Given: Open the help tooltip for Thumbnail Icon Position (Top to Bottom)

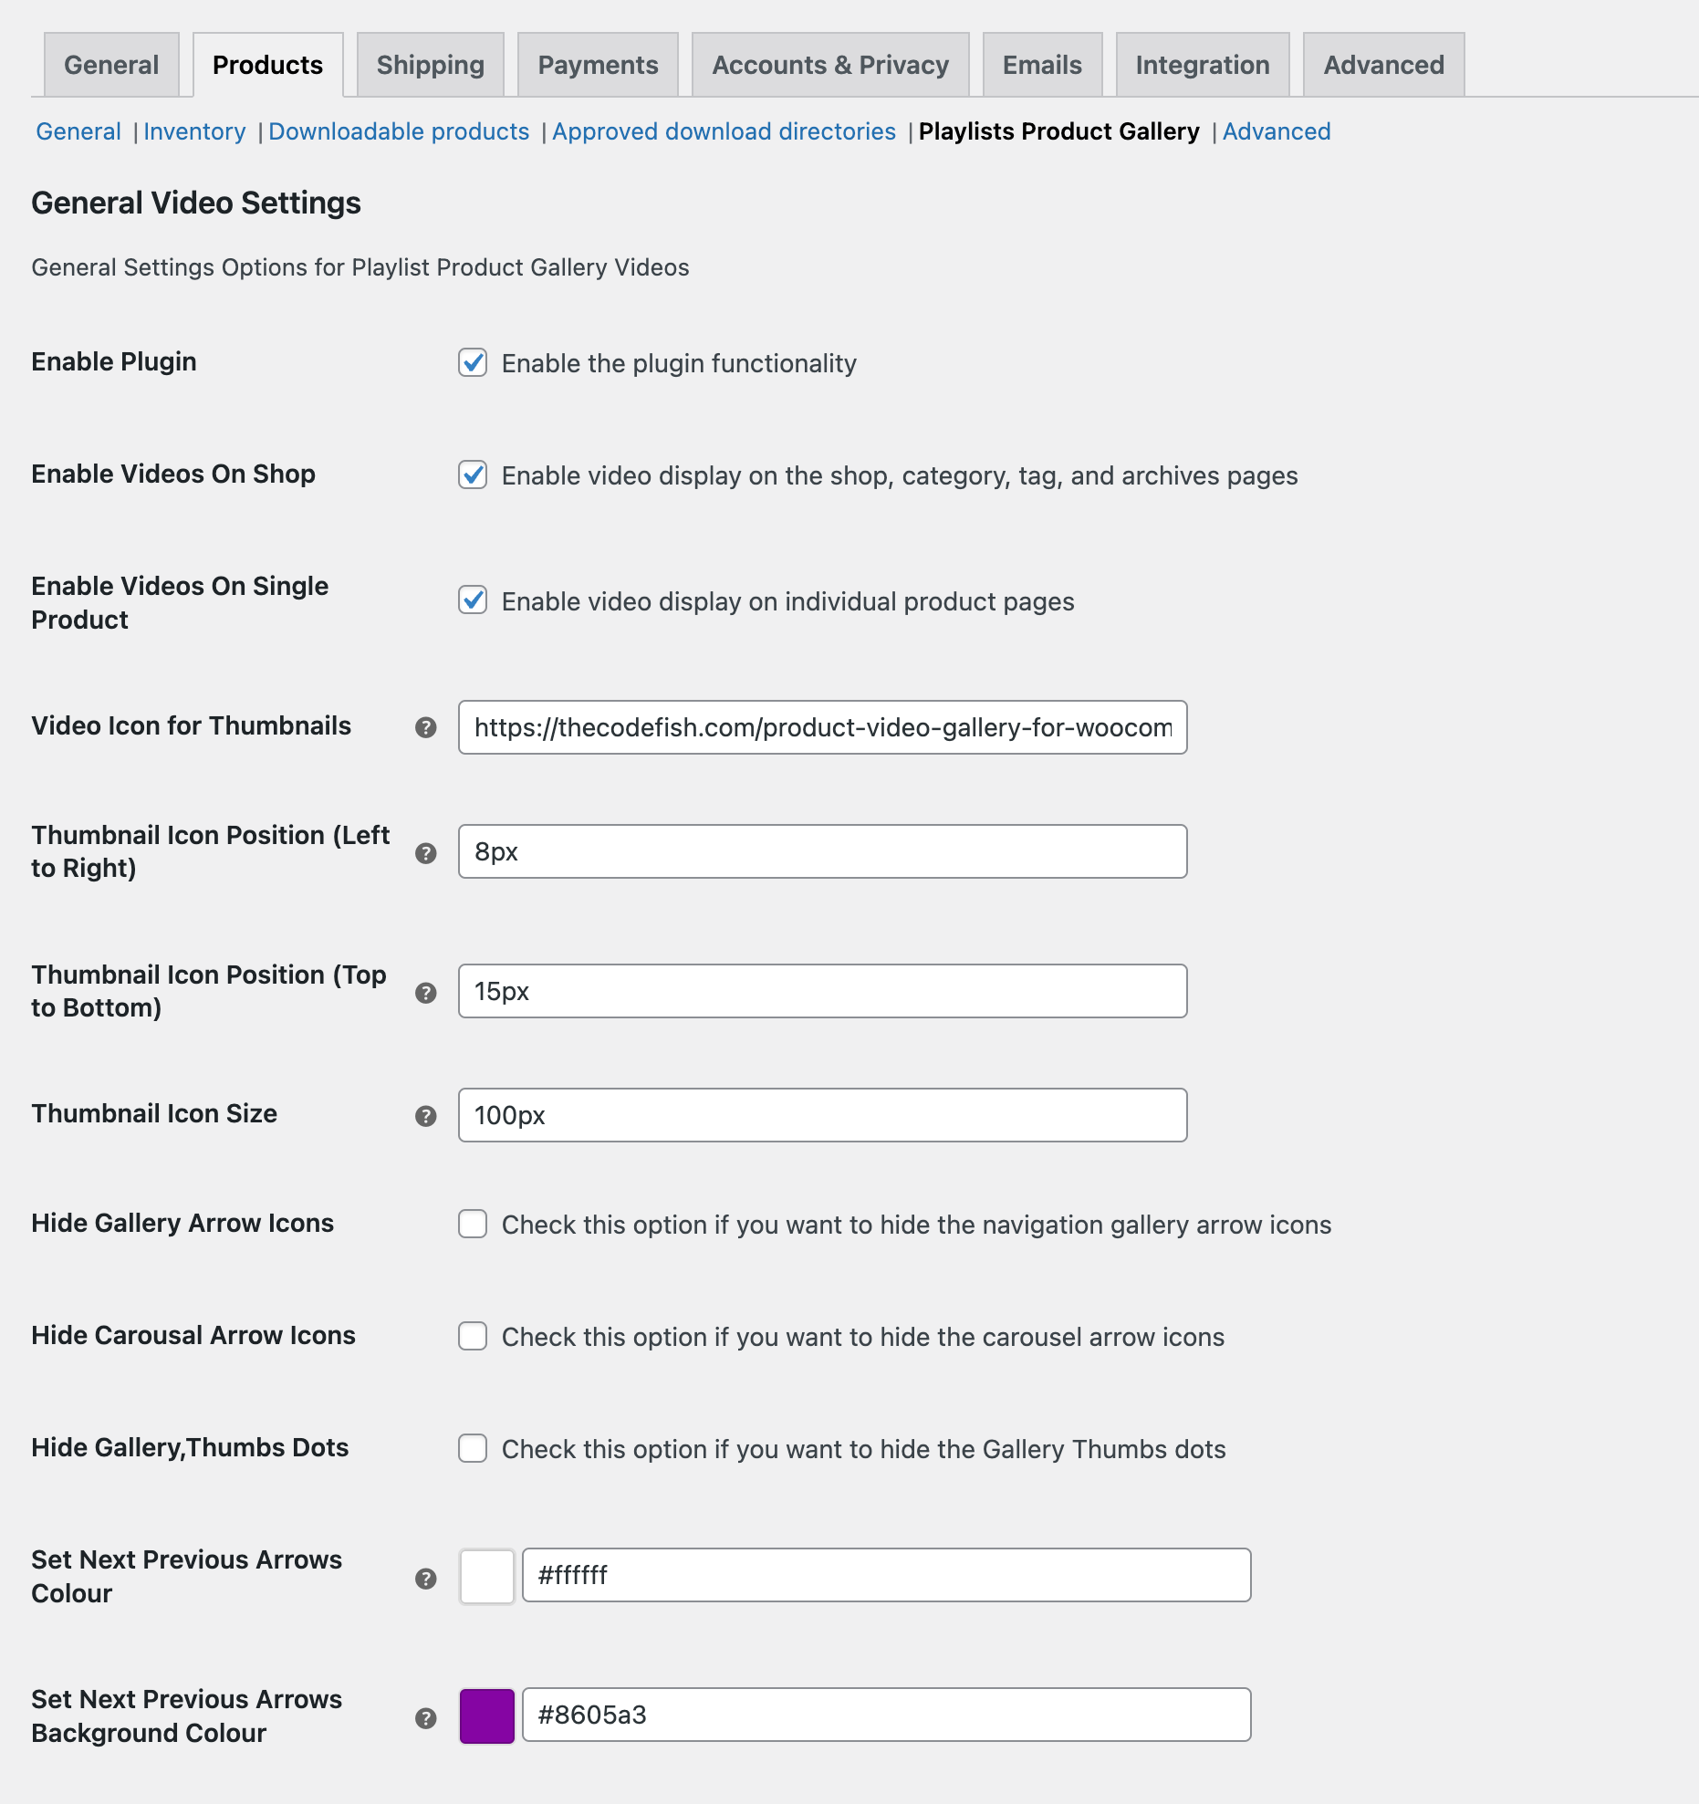Looking at the screenshot, I should (425, 994).
